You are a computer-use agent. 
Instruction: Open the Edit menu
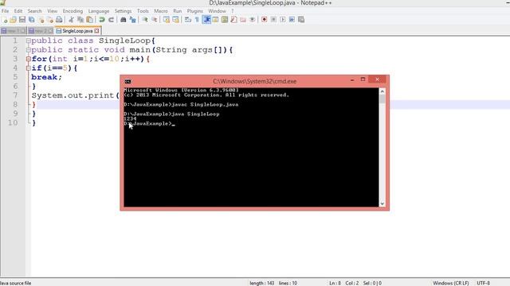point(18,11)
